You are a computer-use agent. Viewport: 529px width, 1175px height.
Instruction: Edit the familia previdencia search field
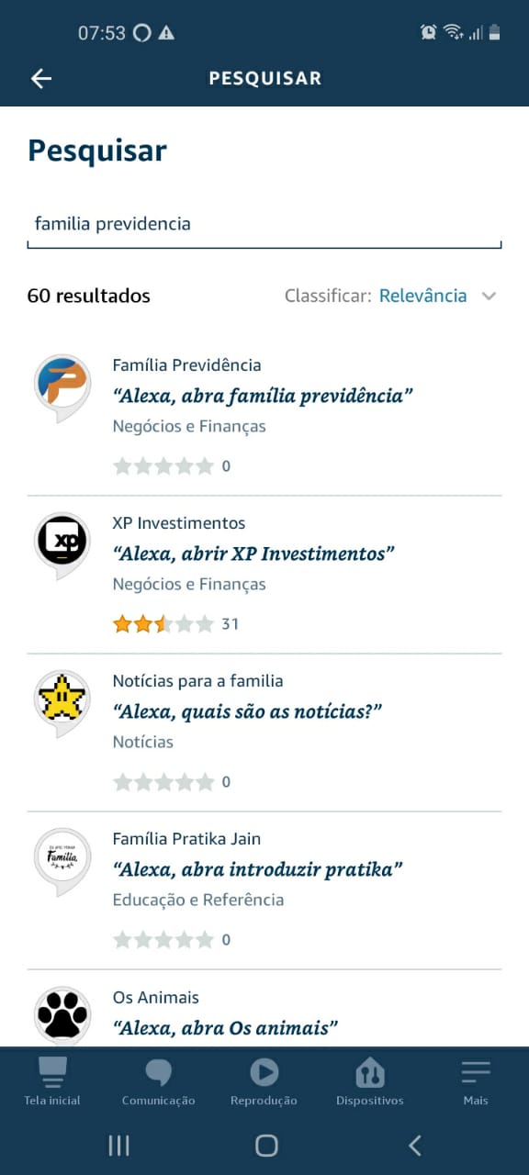coord(264,225)
